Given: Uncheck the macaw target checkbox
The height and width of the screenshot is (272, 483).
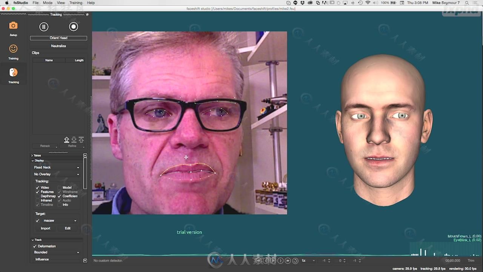Looking at the screenshot, I should click(x=37, y=221).
